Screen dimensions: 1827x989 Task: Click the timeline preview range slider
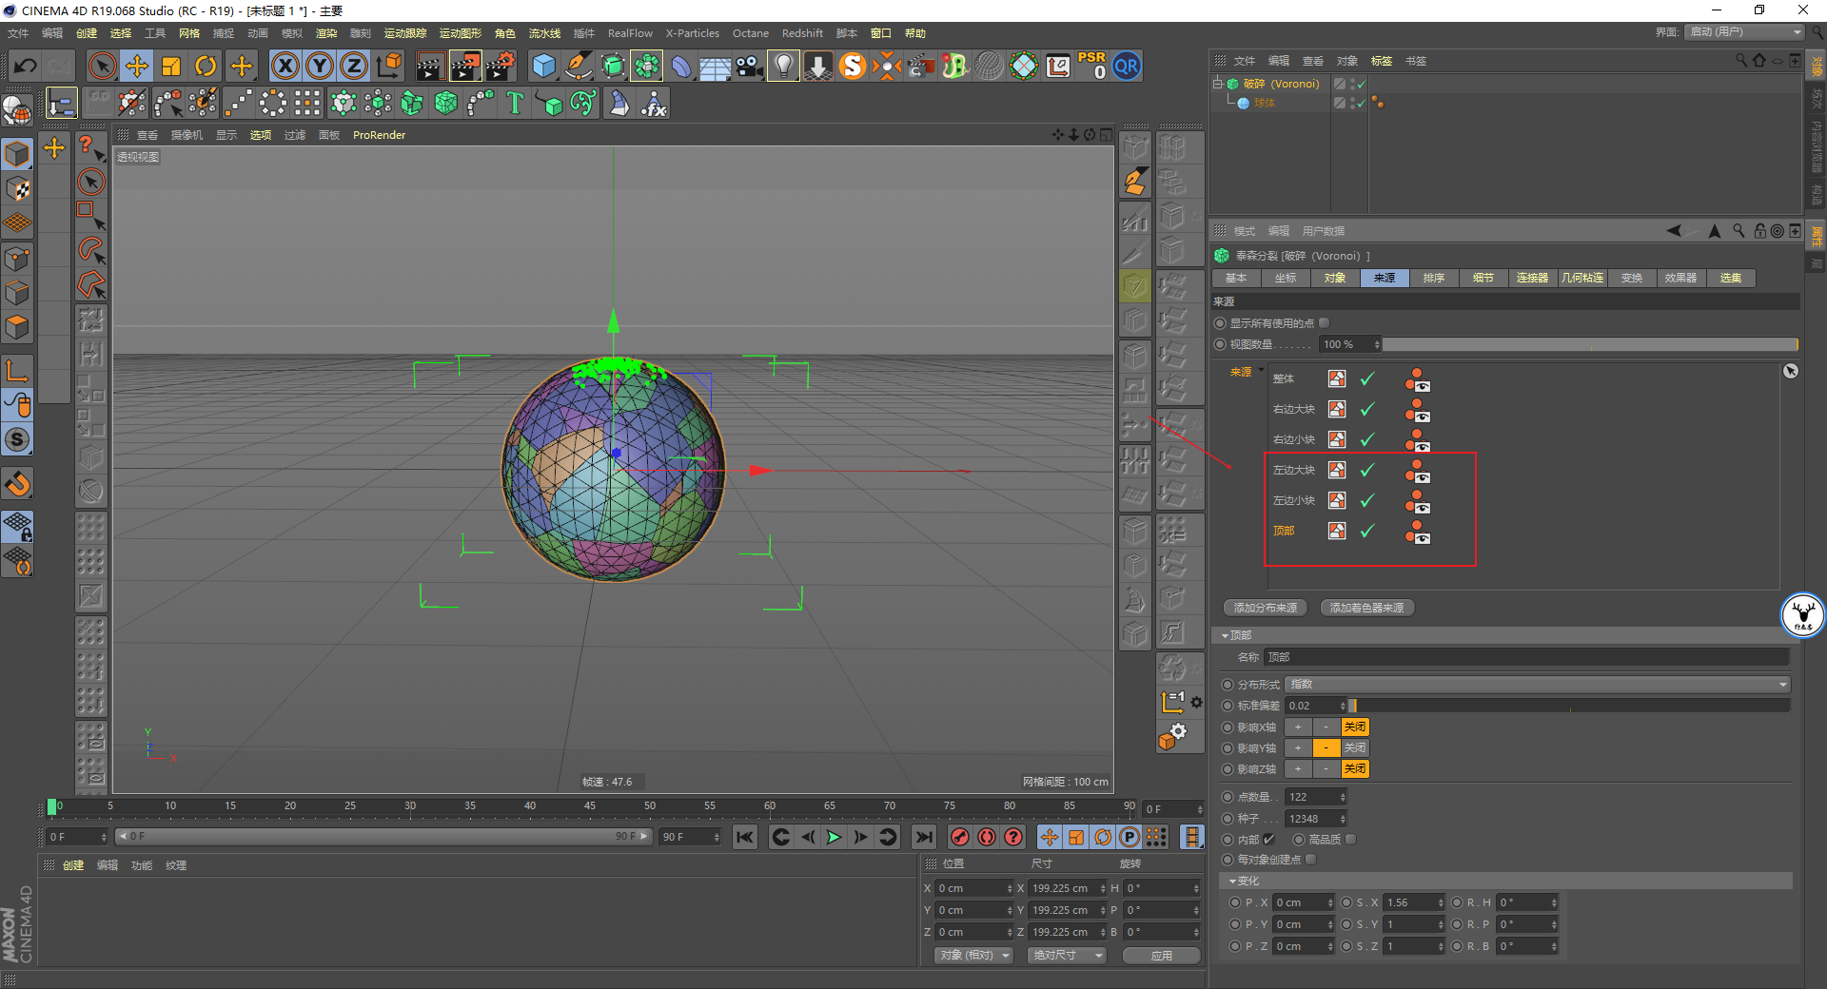[383, 837]
